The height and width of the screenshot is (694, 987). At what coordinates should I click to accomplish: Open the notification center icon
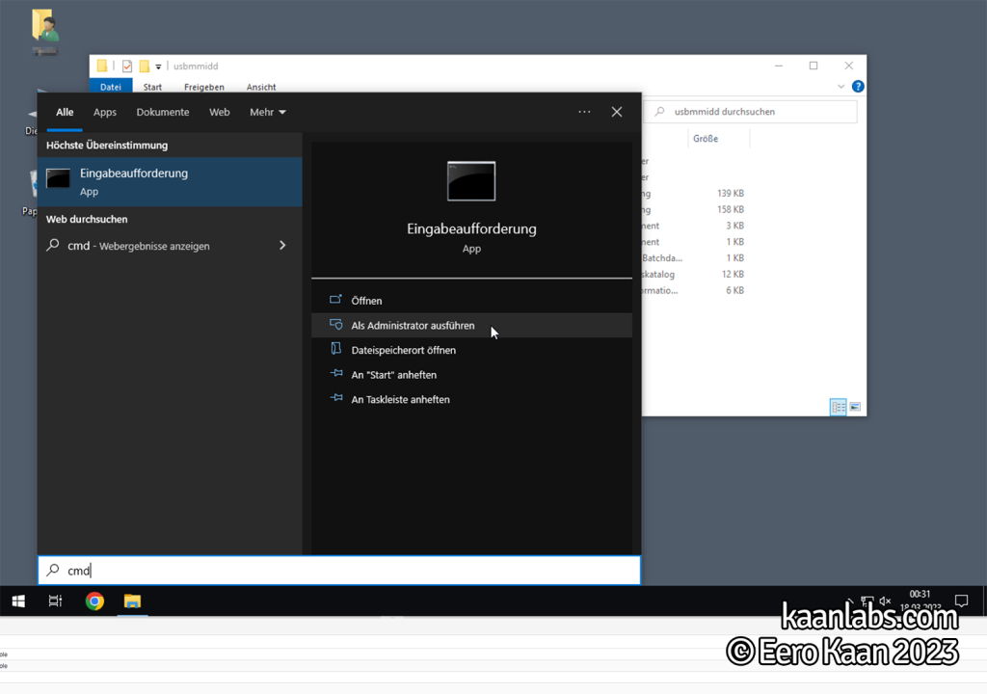tap(961, 601)
